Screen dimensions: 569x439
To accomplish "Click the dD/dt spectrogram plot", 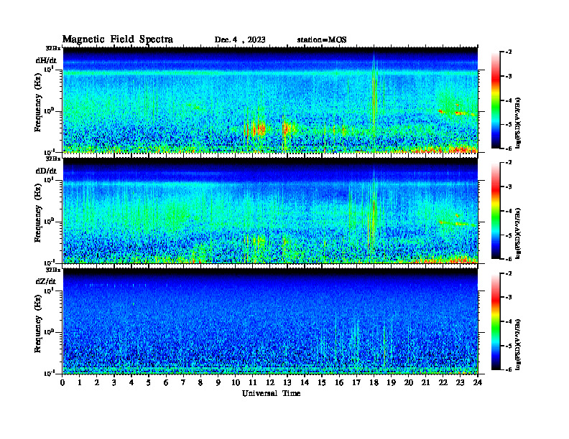I will (x=270, y=210).
